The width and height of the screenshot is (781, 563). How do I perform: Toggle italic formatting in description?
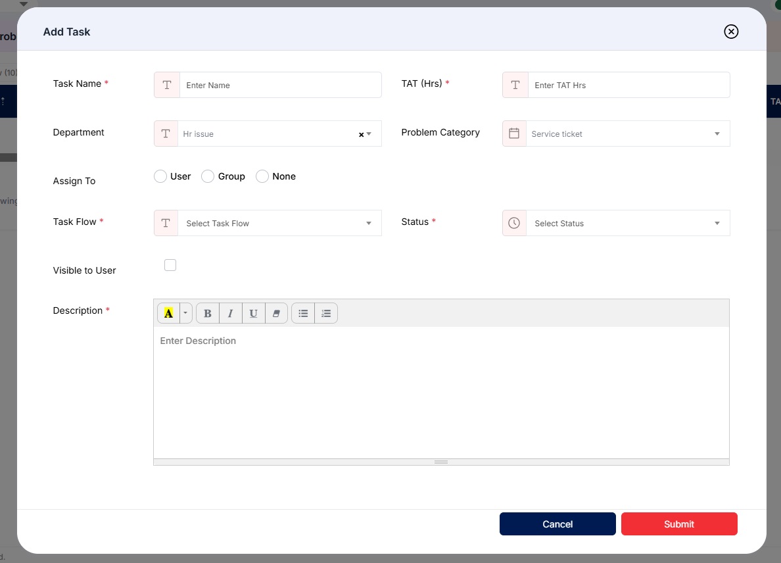click(231, 313)
